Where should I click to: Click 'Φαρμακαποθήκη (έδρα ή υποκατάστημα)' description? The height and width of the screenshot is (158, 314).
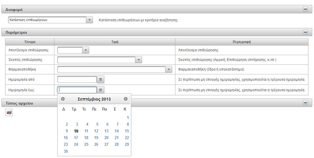click(x=211, y=69)
